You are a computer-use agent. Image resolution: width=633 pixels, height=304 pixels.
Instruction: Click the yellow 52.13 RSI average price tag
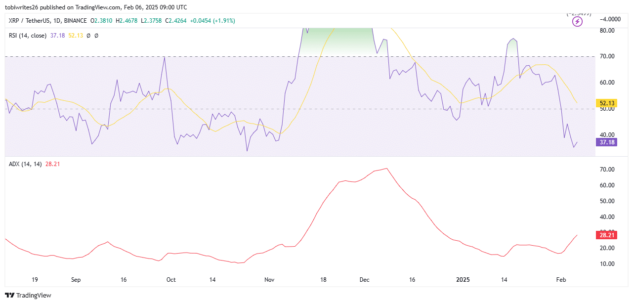[606, 103]
